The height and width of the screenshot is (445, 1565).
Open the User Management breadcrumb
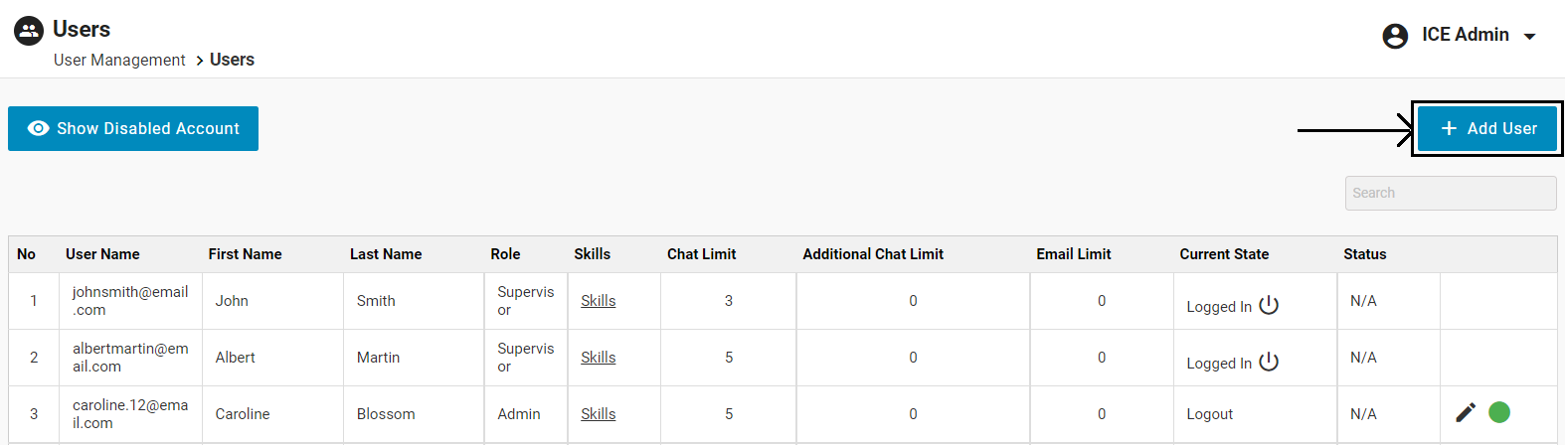119,61
